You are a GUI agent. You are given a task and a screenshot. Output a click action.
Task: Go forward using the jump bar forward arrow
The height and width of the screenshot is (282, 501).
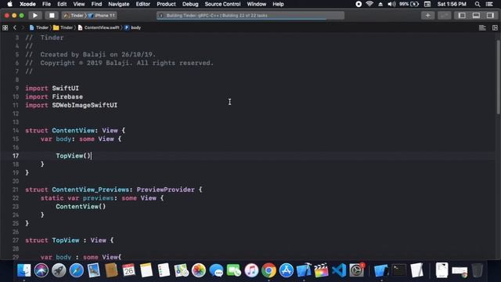pos(23,28)
